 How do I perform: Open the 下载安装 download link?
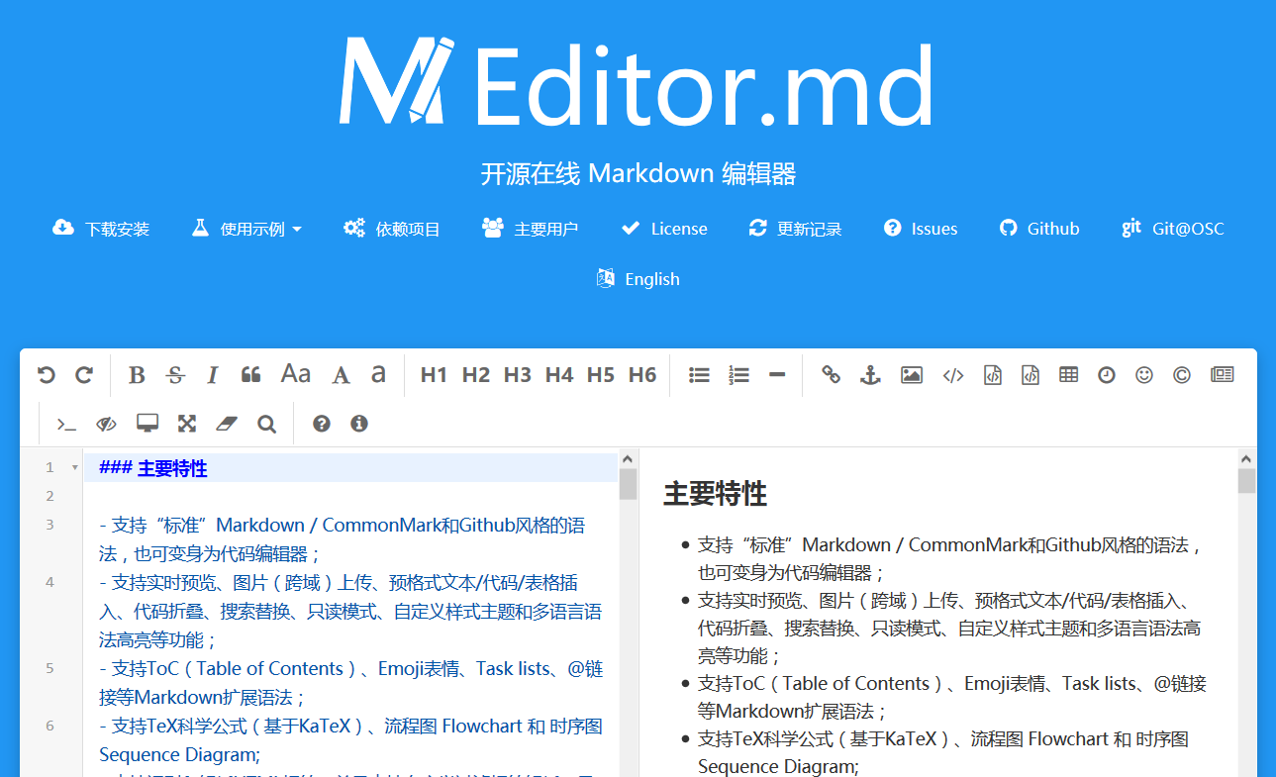(x=101, y=229)
